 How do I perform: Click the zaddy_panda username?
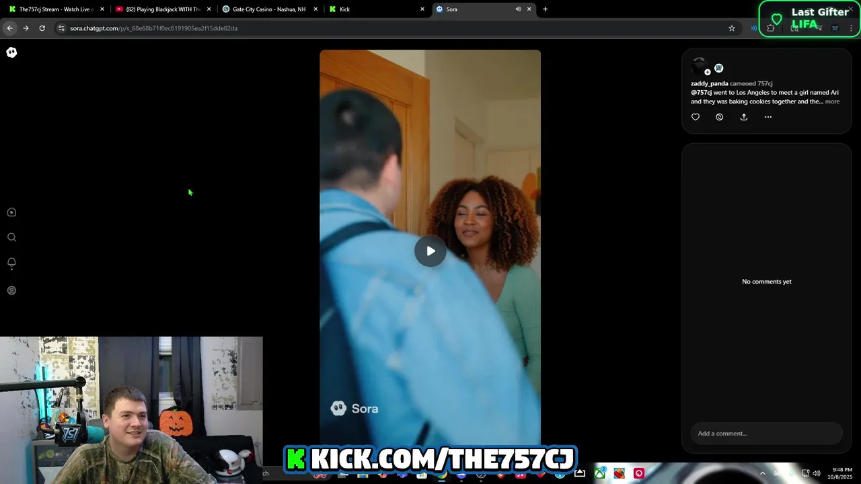710,83
